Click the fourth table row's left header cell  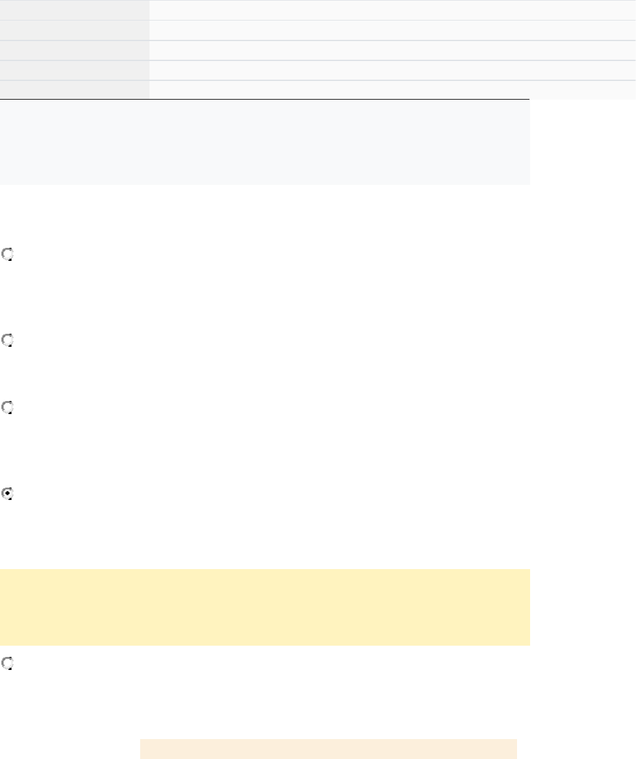click(74, 70)
